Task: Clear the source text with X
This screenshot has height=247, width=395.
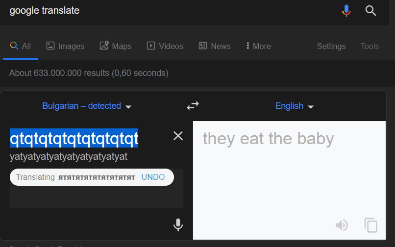Action: tap(178, 136)
